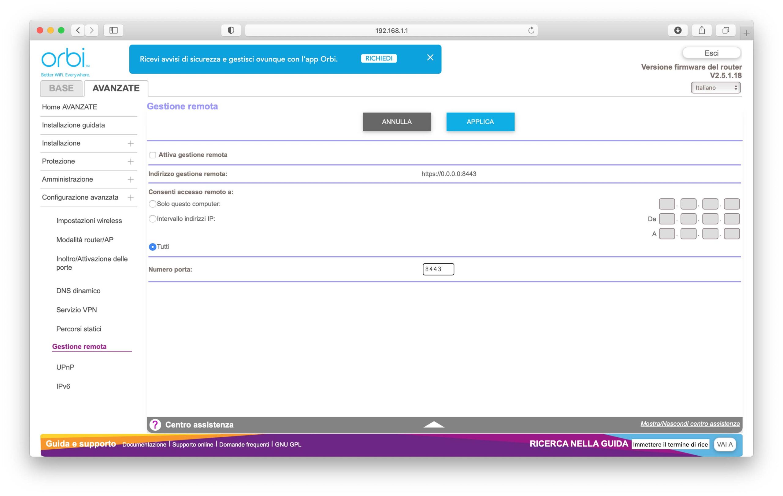
Task: Select Intervallo indirizzi IP option
Action: (152, 219)
